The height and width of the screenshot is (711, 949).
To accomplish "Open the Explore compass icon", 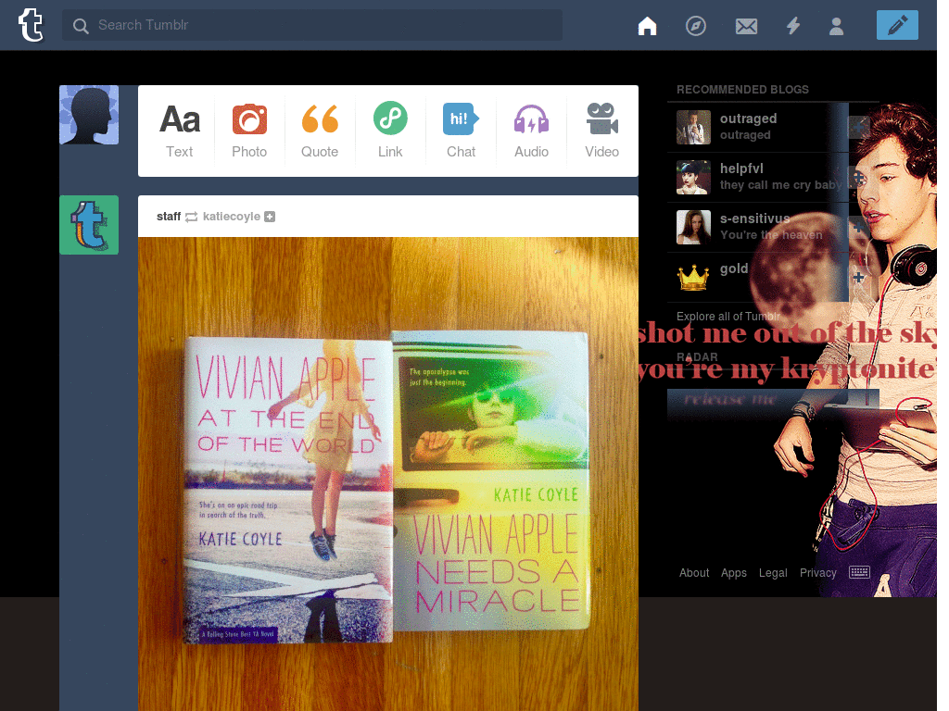I will pos(695,26).
